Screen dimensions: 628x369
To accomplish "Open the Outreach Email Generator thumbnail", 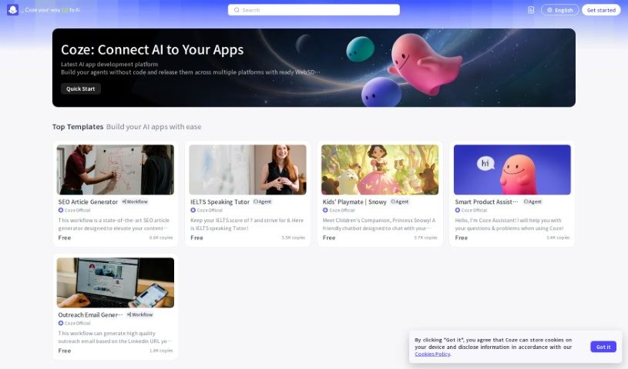I will (116, 283).
